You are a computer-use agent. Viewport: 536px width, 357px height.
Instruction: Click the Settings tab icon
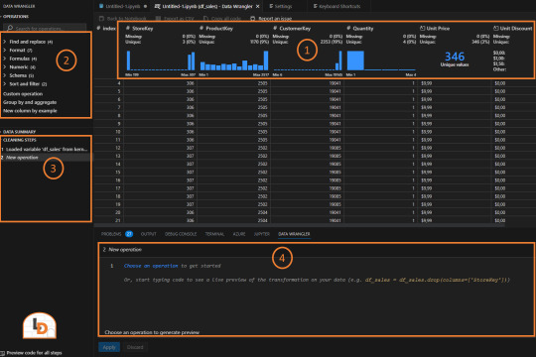[271, 6]
